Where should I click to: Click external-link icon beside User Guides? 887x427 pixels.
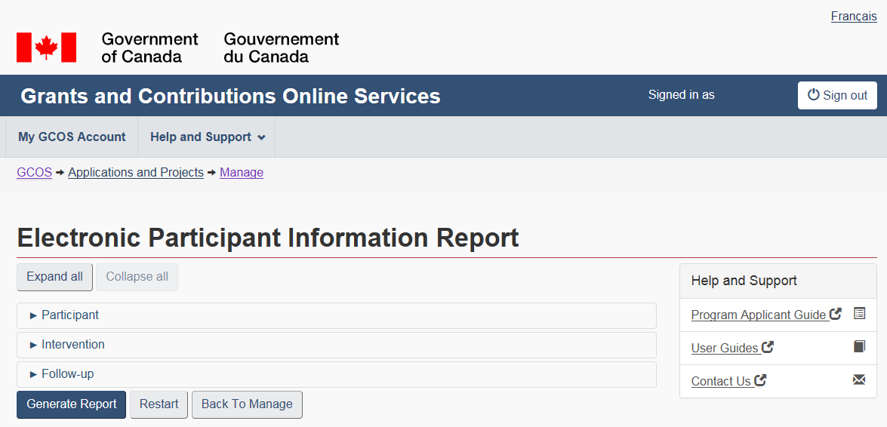pyautogui.click(x=768, y=348)
